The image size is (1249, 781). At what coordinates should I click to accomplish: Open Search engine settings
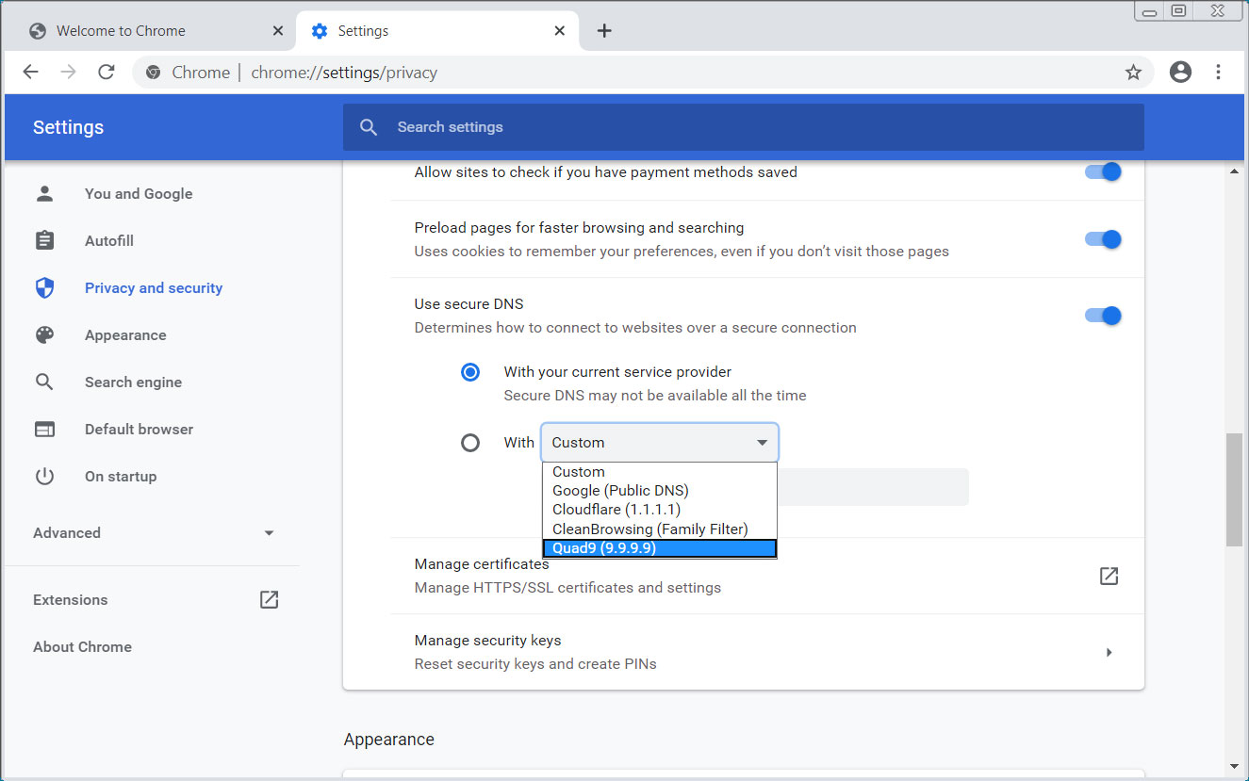click(133, 382)
